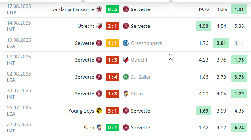Open the 1 : 4 score badge

[x=112, y=77]
